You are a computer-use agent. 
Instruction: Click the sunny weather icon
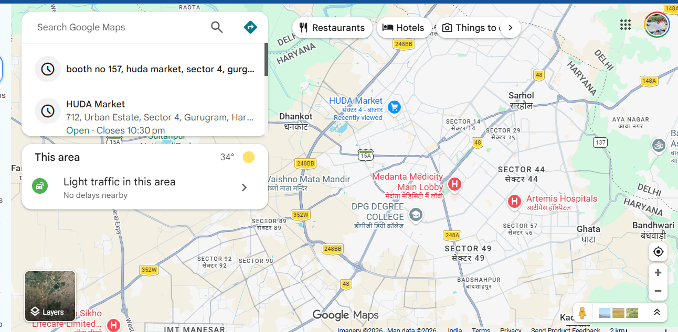[249, 157]
